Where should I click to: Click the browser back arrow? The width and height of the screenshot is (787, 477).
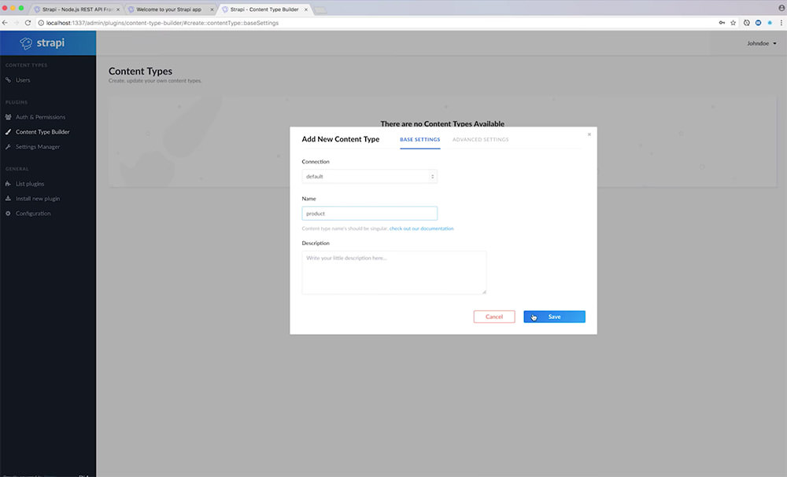tap(5, 23)
